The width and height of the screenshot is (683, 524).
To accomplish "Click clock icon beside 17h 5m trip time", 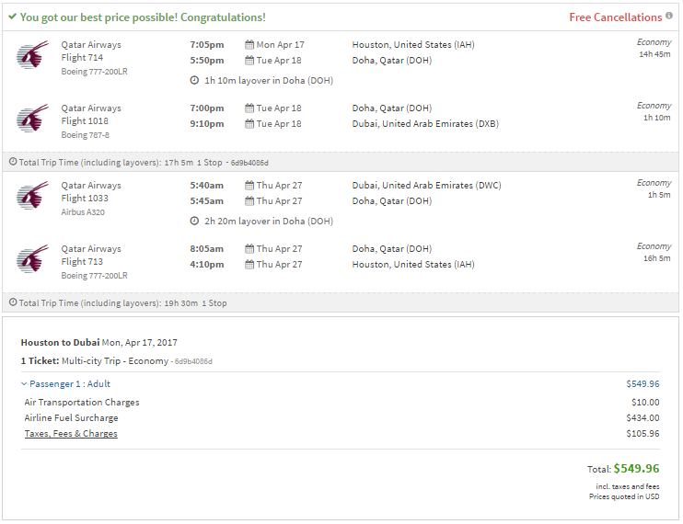I will 13,162.
